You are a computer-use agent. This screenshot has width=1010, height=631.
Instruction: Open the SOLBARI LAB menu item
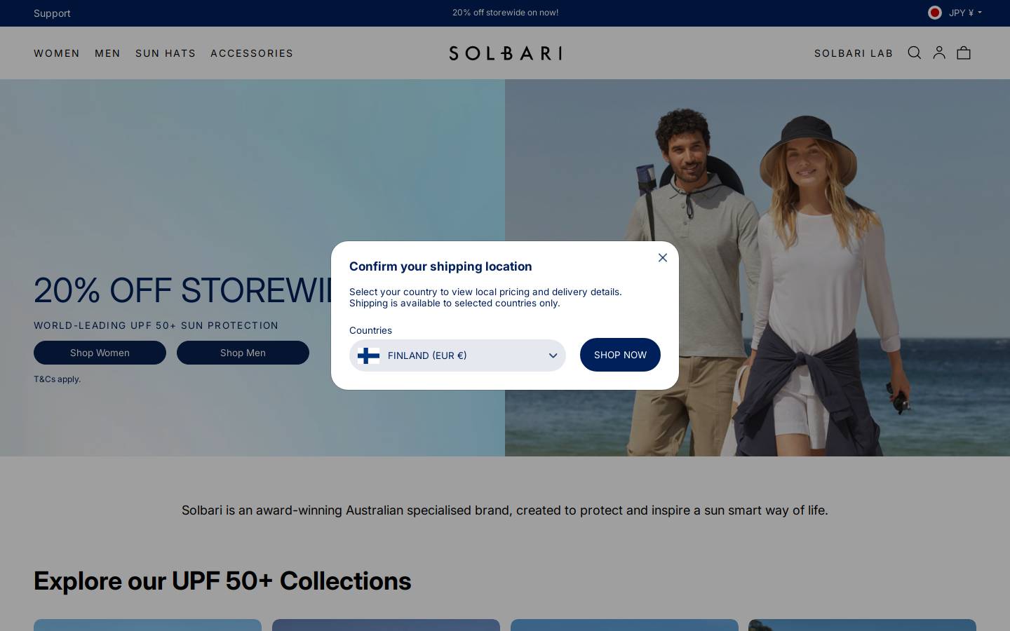(854, 53)
